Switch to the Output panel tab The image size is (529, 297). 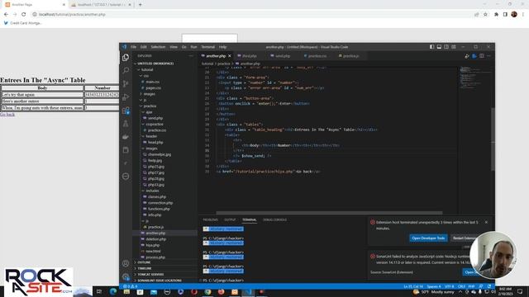point(230,220)
